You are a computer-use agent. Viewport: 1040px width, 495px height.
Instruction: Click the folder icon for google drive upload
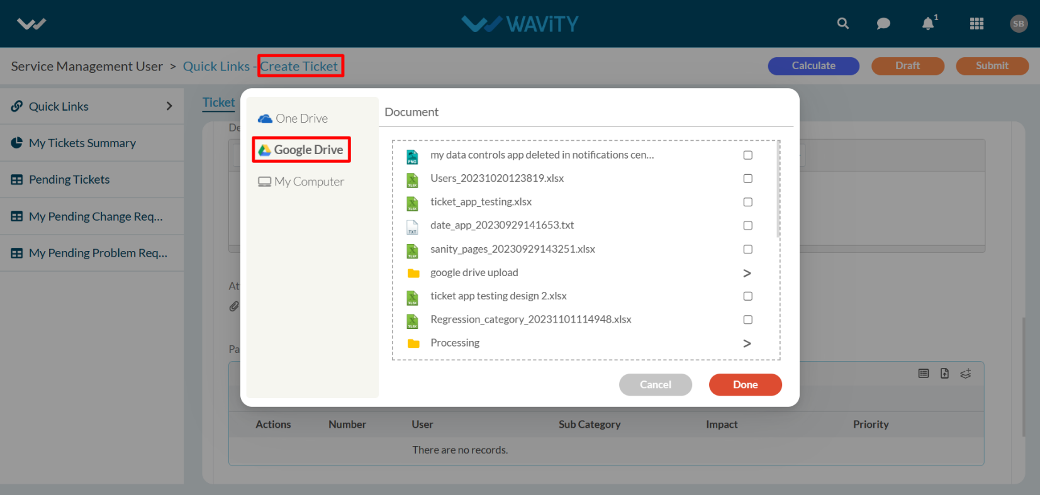pos(413,273)
